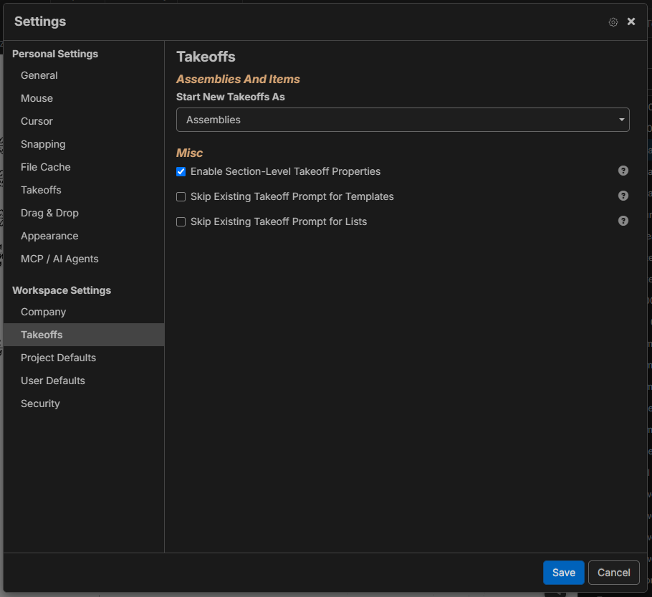Viewport: 652px width, 597px height.
Task: Open help for Enable Section-Level Takeoff Properties
Action: tap(623, 171)
